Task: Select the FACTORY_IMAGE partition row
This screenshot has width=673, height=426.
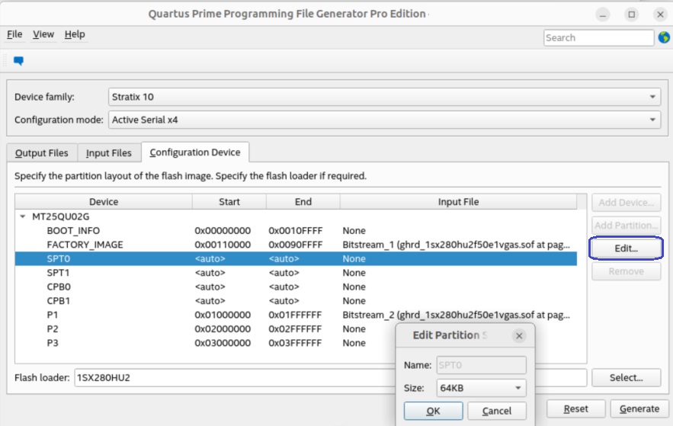Action: point(85,245)
